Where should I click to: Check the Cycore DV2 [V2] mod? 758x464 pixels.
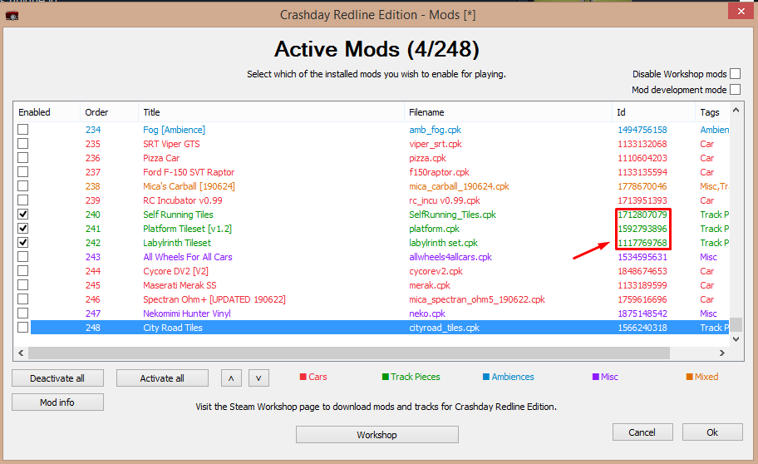[x=22, y=270]
